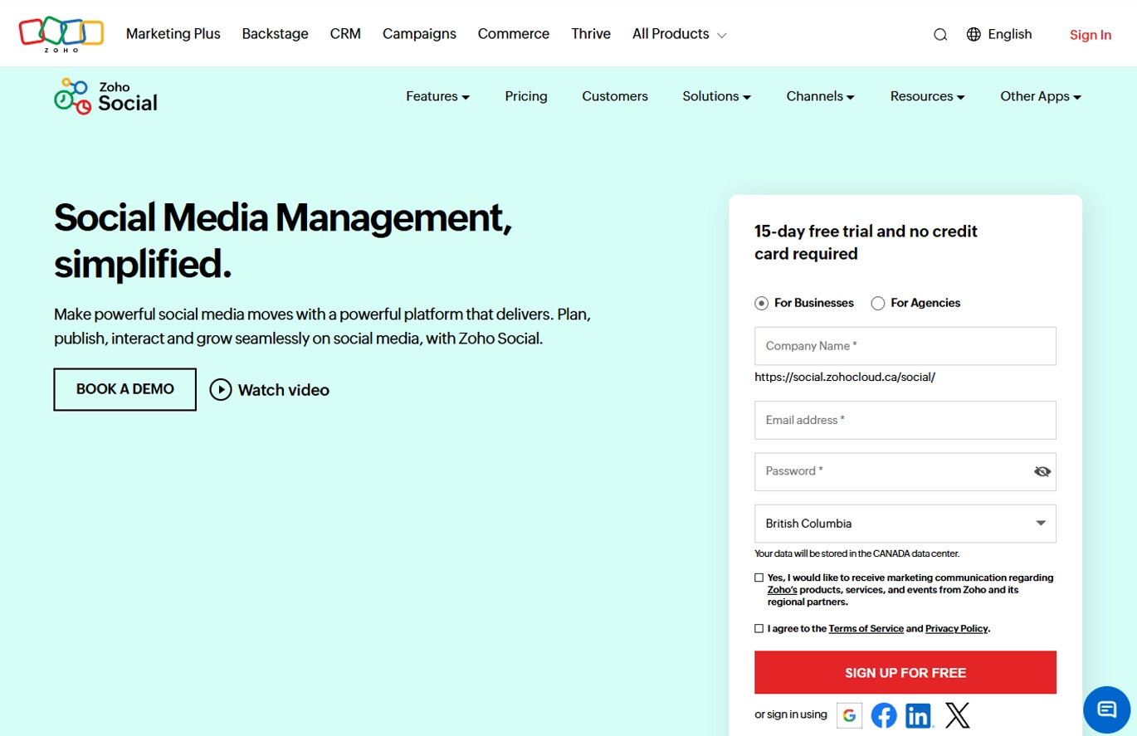Screen dimensions: 1137x736
Task: Check the Terms of Service agreement box
Action: point(759,629)
